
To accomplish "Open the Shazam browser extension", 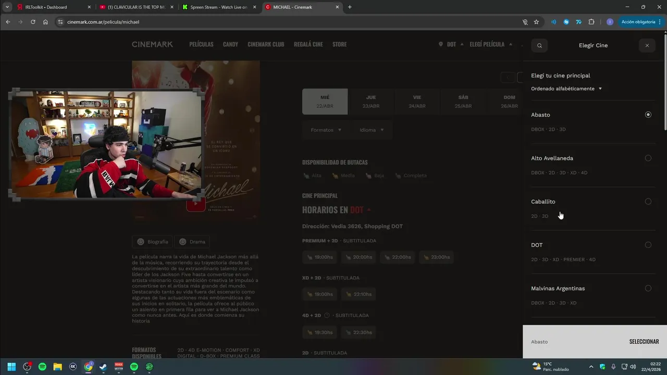I will pyautogui.click(x=566, y=22).
